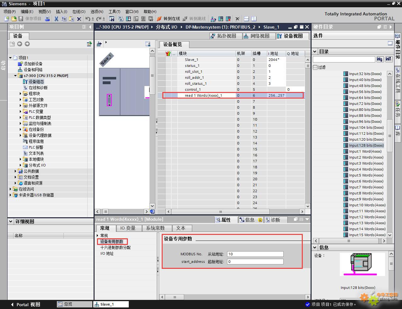Navigate back in project tree
The height and width of the screenshot is (309, 402).
coord(19,44)
